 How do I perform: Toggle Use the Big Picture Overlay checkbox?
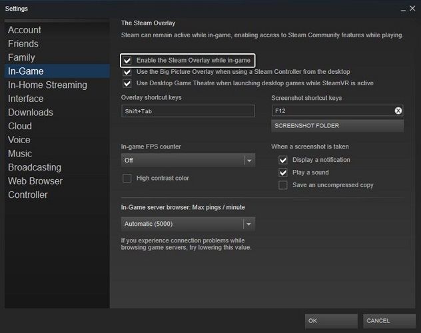[x=127, y=72]
